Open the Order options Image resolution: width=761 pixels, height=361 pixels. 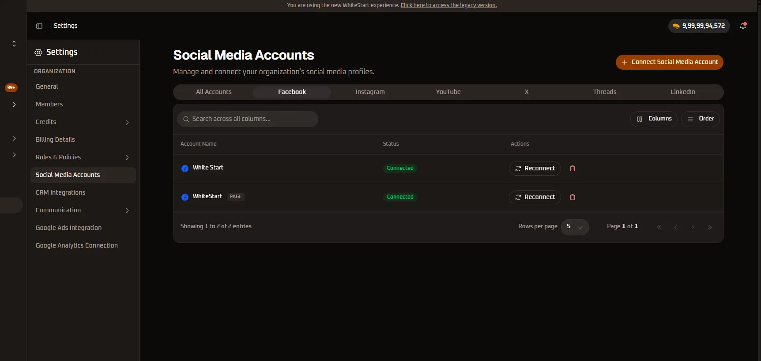pos(700,119)
